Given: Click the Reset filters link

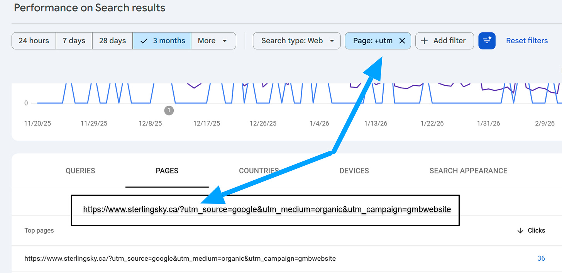Looking at the screenshot, I should pos(527,41).
